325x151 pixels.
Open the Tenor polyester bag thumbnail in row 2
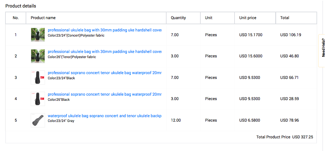pos(38,56)
